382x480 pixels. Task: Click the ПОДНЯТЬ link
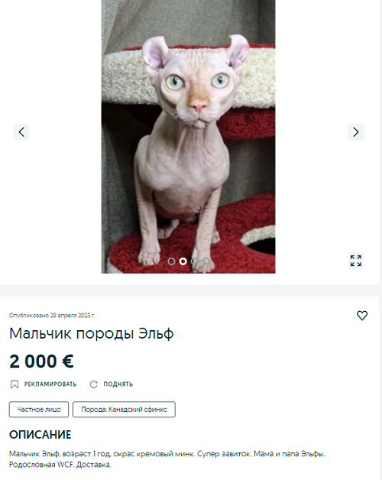coord(118,384)
